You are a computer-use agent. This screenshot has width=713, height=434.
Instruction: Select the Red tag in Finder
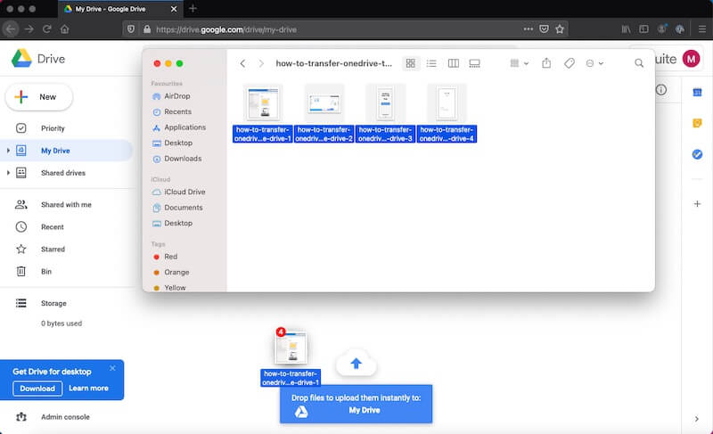click(171, 257)
